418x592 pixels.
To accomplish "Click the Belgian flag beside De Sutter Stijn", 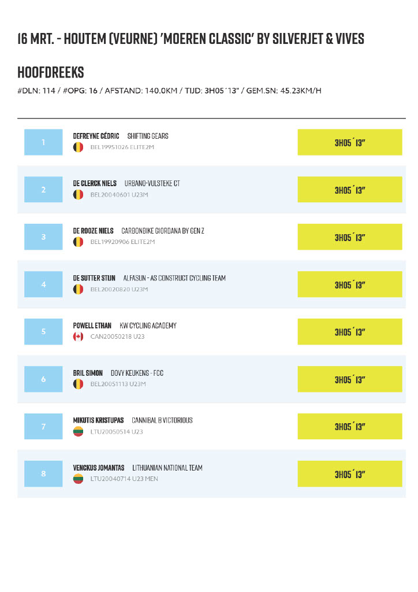I will (x=78, y=290).
